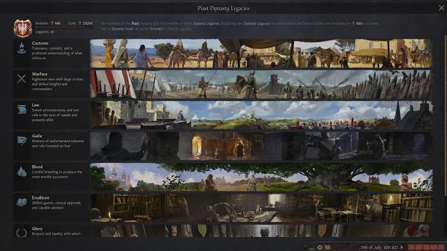Click the Law legacy title
This screenshot has width=447, height=251.
click(x=36, y=105)
